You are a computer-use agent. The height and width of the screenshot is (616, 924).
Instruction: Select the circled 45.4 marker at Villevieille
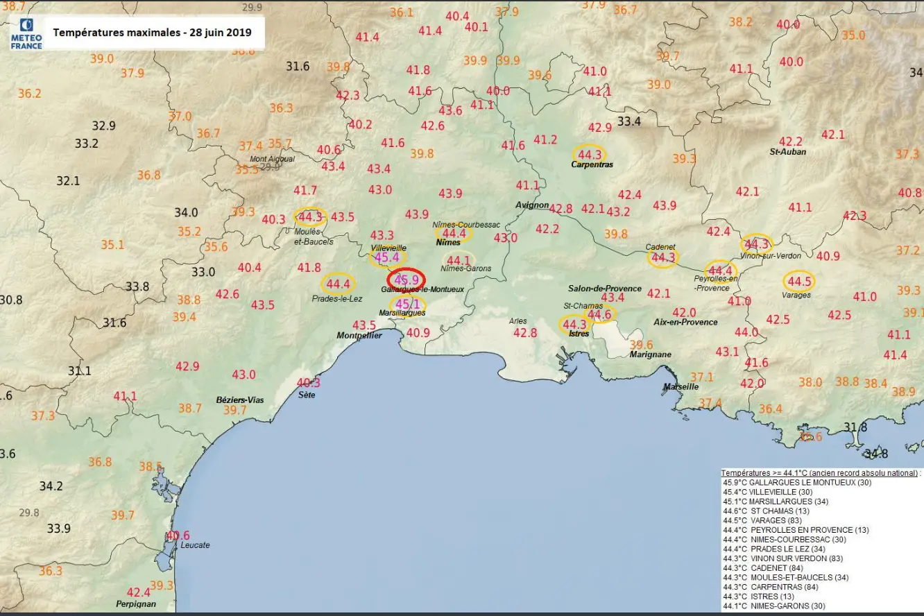(387, 258)
